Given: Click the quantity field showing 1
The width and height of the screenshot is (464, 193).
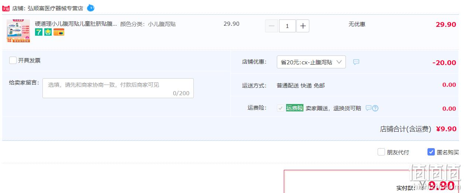Looking at the screenshot, I should point(287,26).
